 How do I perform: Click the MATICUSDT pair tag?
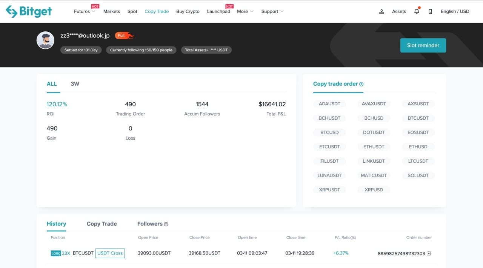click(374, 176)
